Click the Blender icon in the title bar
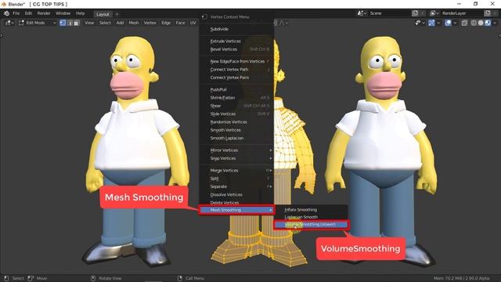Image resolution: width=501 pixels, height=282 pixels. (3, 4)
